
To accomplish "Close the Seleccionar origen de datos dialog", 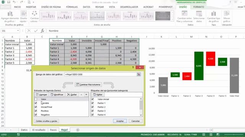I will point(140,67).
